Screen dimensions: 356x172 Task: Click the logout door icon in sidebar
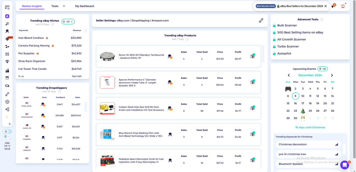[7, 109]
